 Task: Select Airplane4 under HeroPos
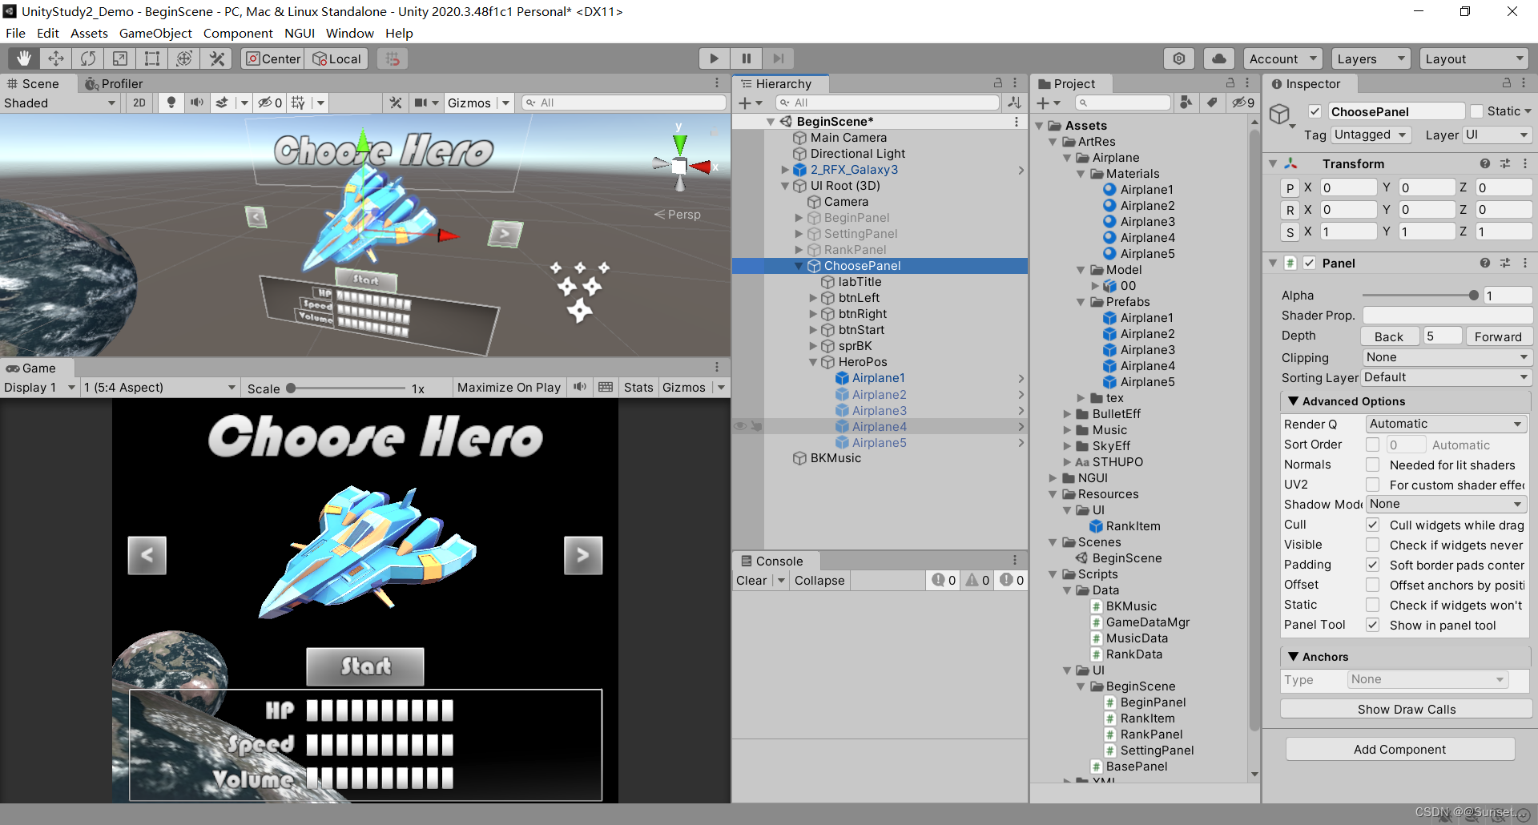880,426
